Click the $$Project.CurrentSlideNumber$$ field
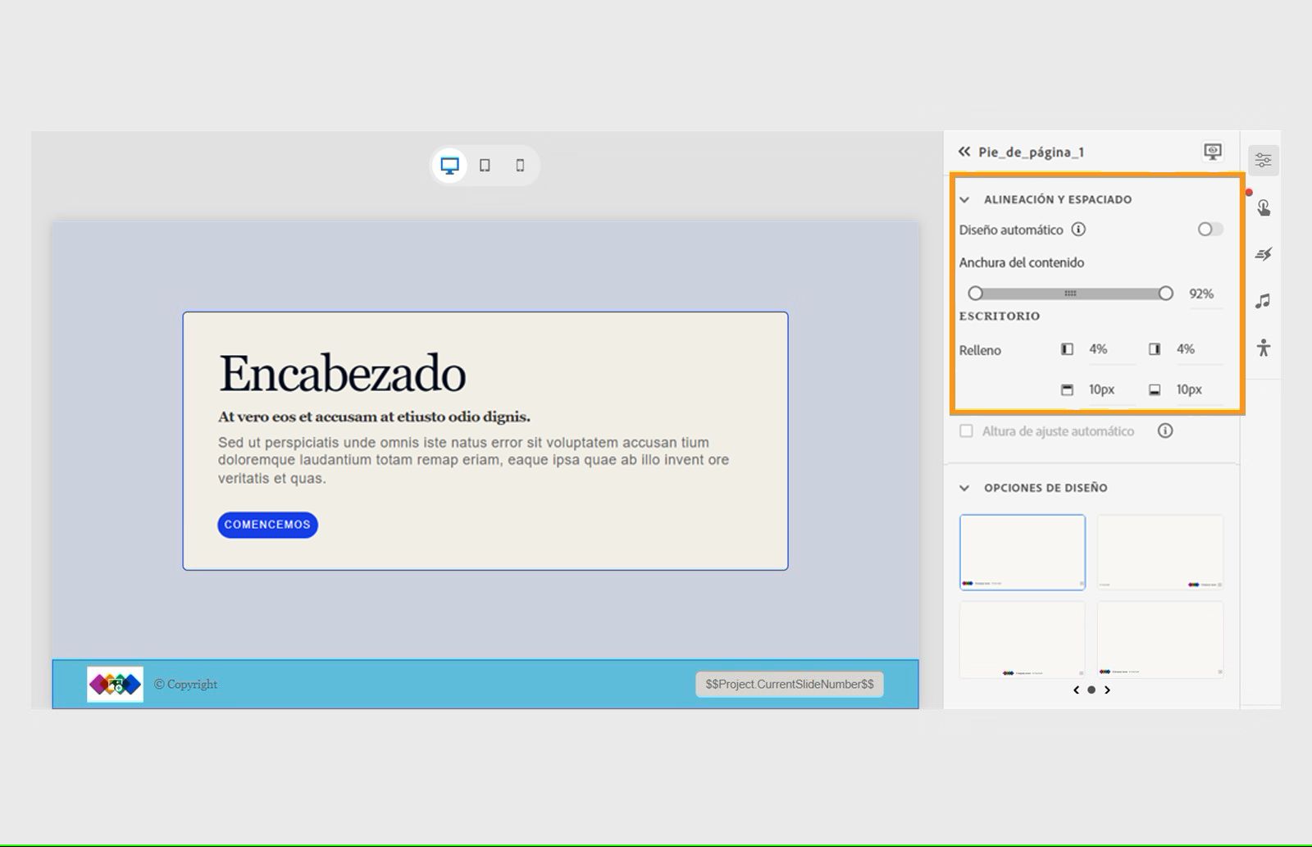This screenshot has height=847, width=1312. click(790, 684)
